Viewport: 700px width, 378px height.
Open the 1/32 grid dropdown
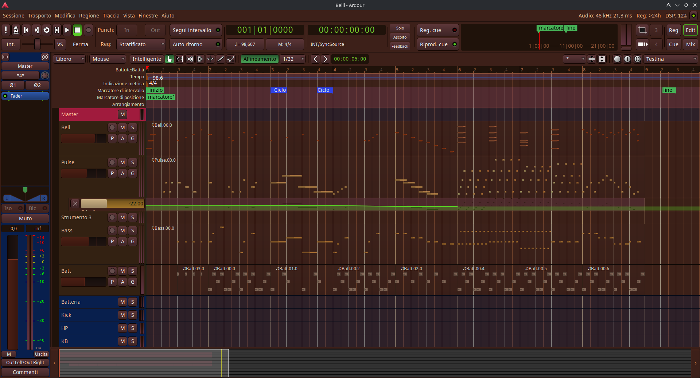click(293, 59)
